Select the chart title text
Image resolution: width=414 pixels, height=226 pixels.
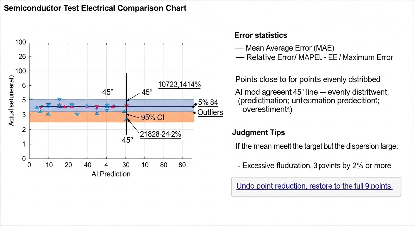(x=95, y=8)
